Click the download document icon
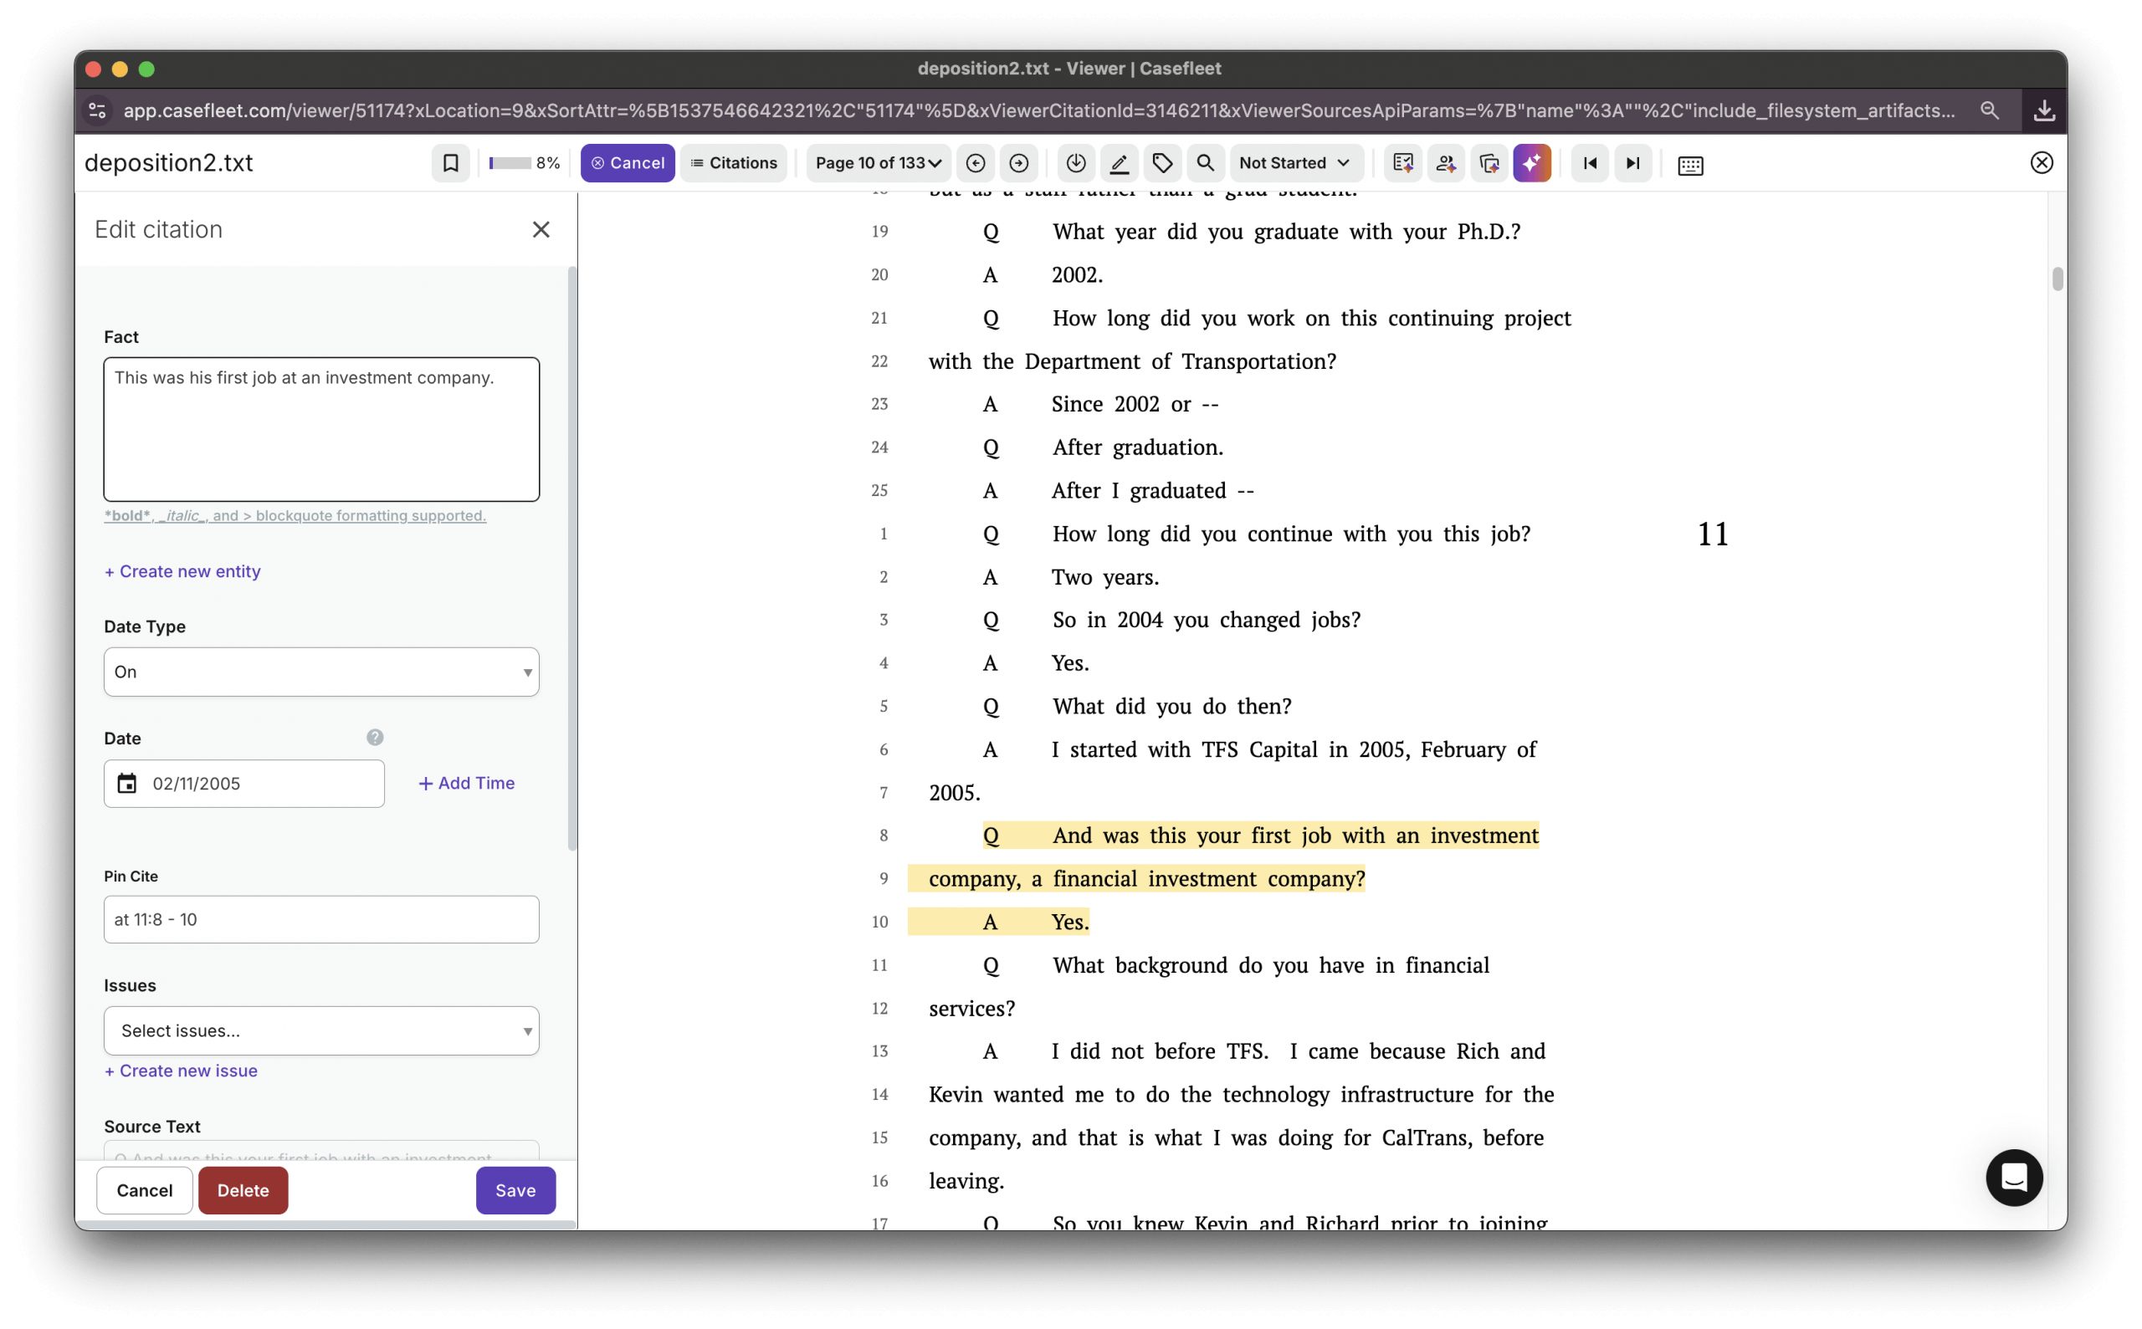 [x=1075, y=163]
